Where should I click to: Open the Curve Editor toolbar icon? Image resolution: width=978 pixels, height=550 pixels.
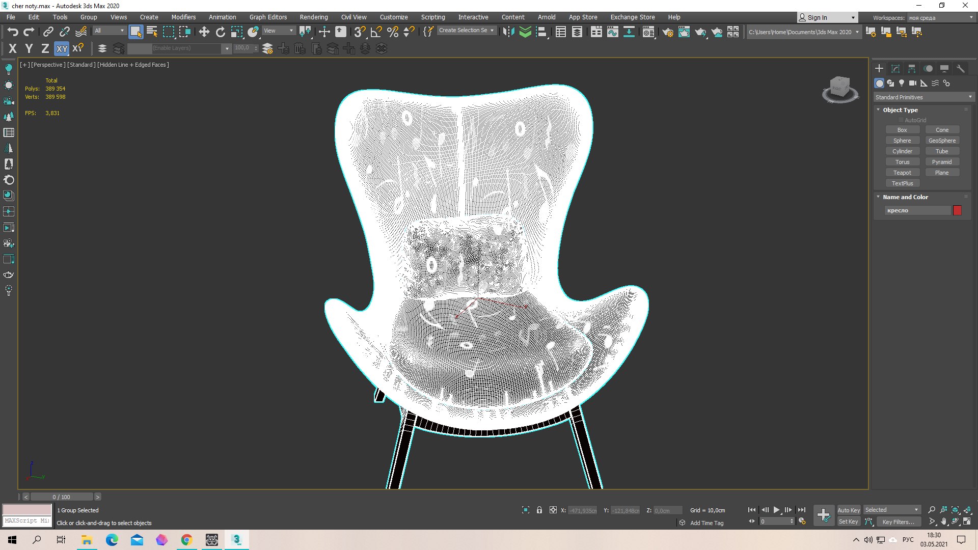point(613,32)
